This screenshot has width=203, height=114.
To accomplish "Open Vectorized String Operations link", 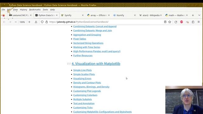I will 88,43.
